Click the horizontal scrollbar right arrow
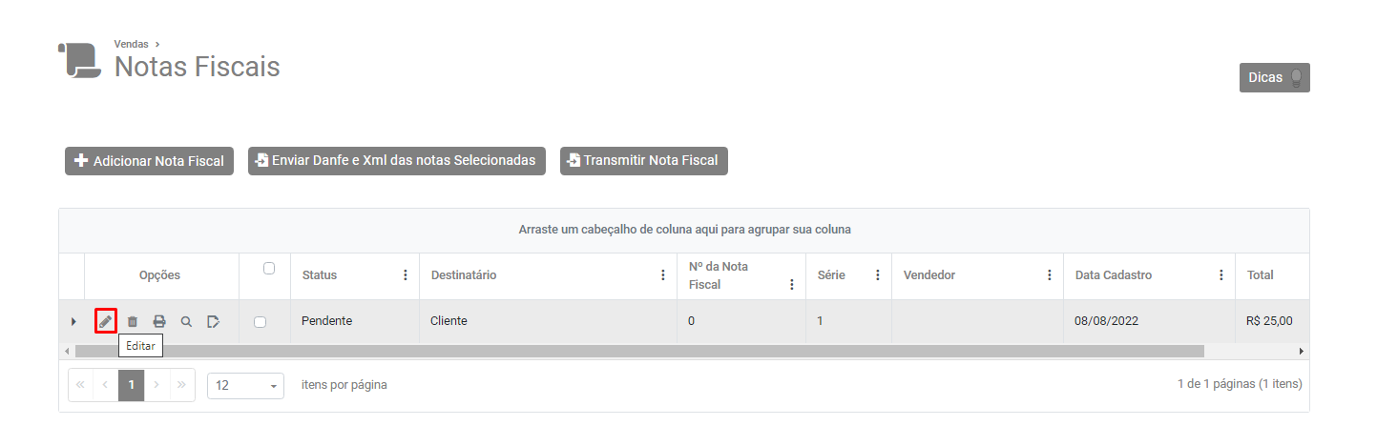 click(x=1302, y=351)
